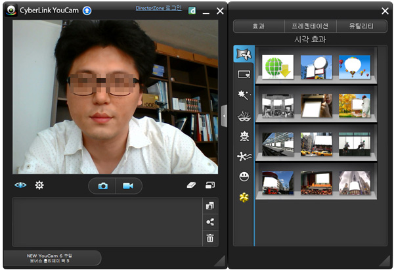
Task: Start video recording with camcorder button
Action: 128,186
